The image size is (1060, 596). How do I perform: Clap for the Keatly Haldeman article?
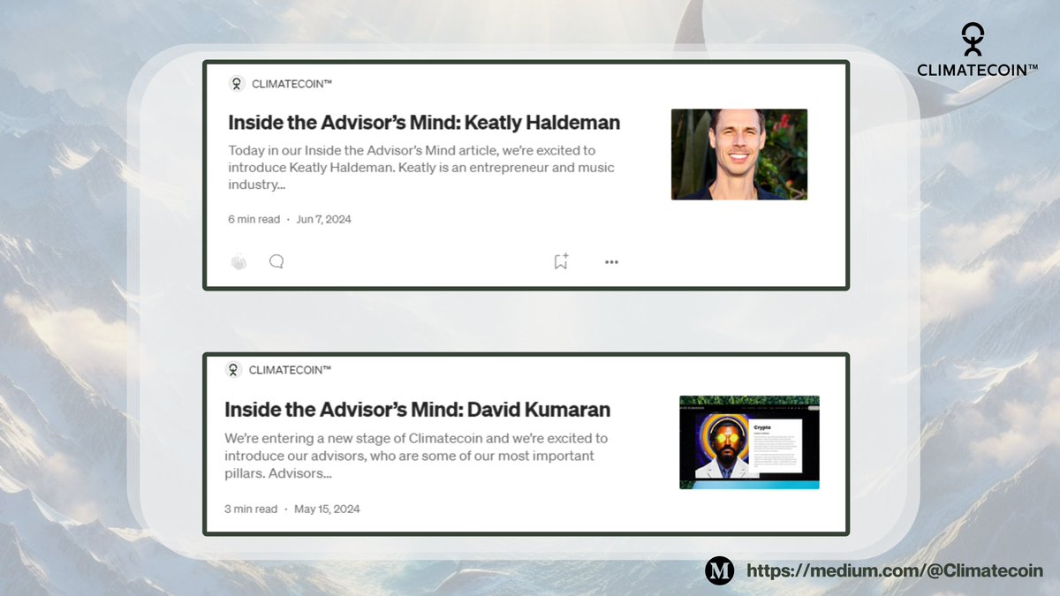pyautogui.click(x=238, y=260)
